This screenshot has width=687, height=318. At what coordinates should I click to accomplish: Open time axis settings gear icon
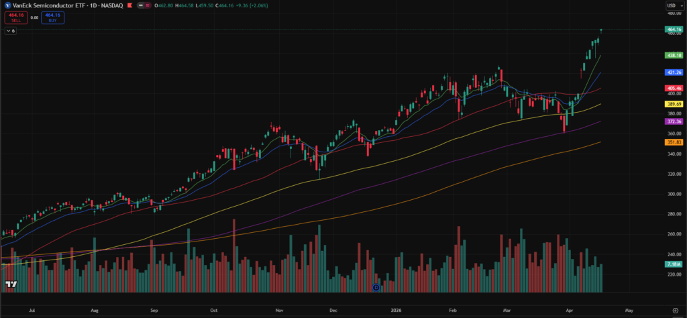(x=675, y=311)
